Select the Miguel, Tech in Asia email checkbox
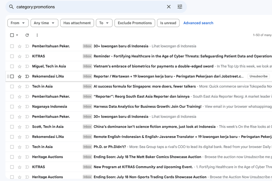This screenshot has width=272, height=181. pyautogui.click(x=12, y=67)
